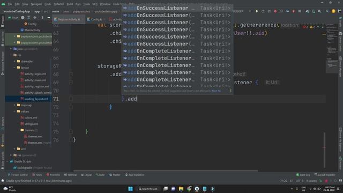Image resolution: width=343 pixels, height=193 pixels.
Task: Click the Sync Project with Gradle icon
Action: click(x=307, y=11)
